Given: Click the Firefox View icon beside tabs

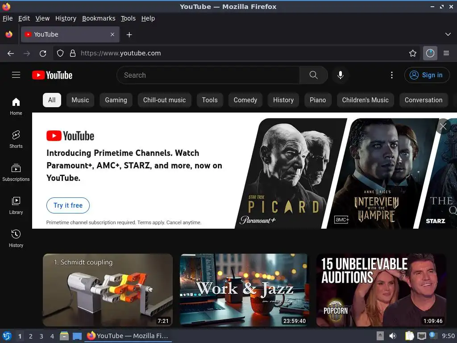Looking at the screenshot, I should (9, 34).
